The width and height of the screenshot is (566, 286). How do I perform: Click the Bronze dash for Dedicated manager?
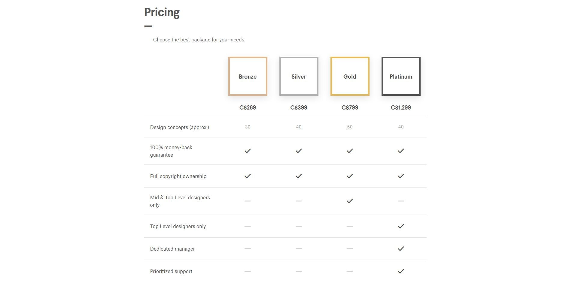248,249
